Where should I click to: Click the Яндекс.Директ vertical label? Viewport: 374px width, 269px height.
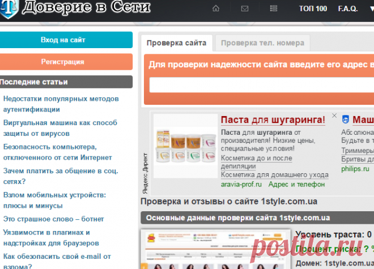tap(145, 173)
